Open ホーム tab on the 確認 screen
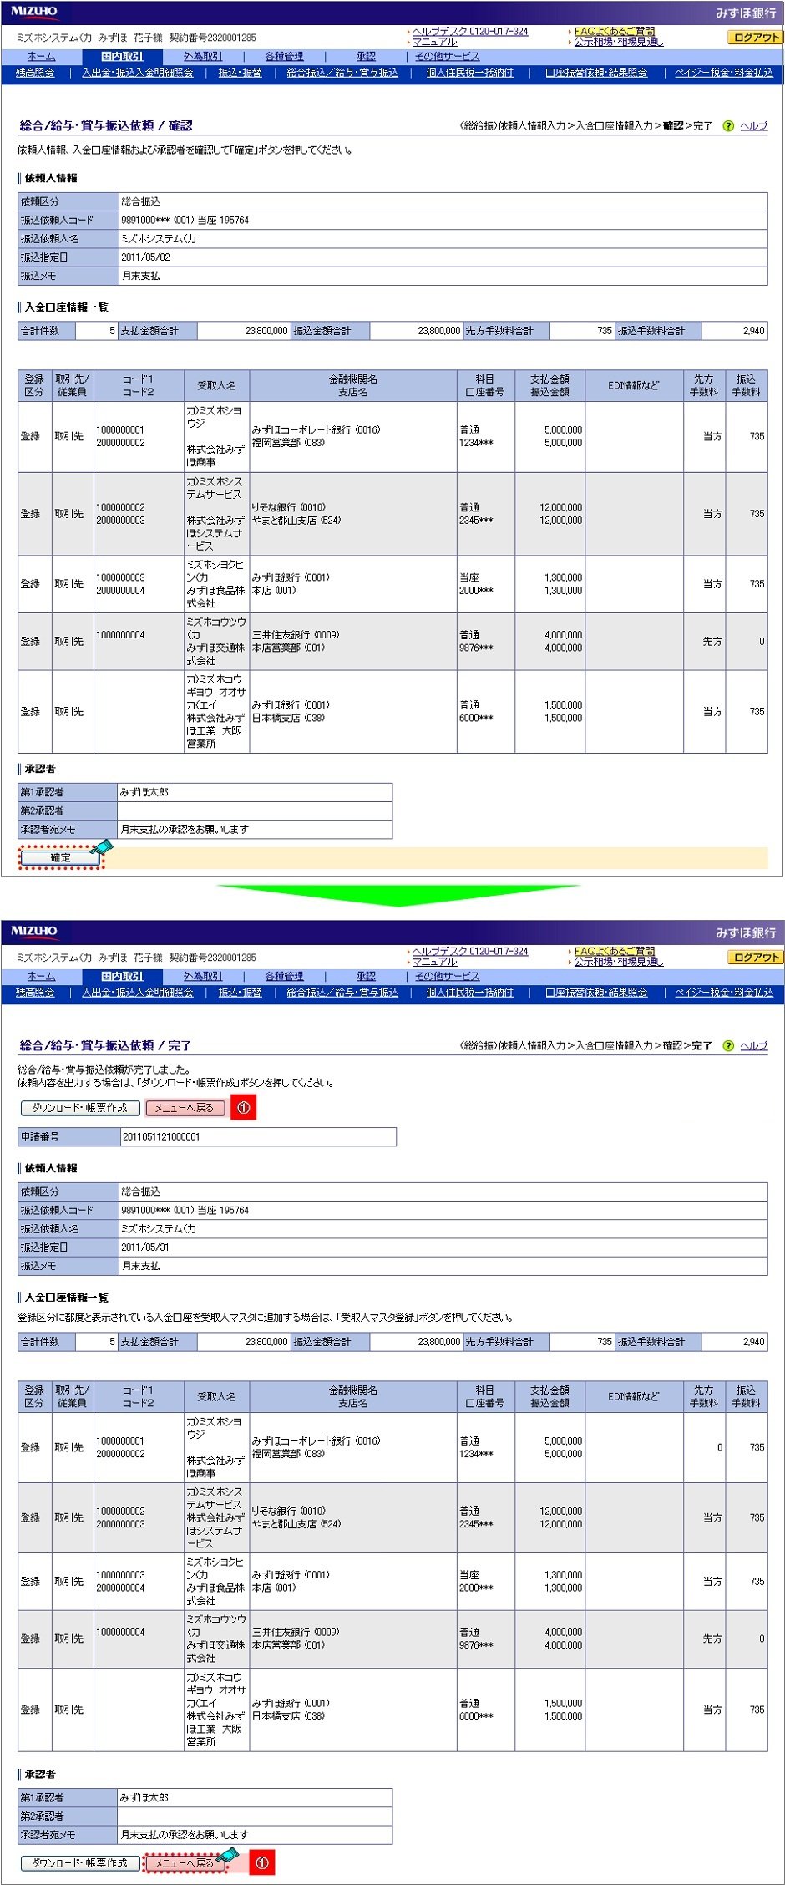 click(x=42, y=57)
